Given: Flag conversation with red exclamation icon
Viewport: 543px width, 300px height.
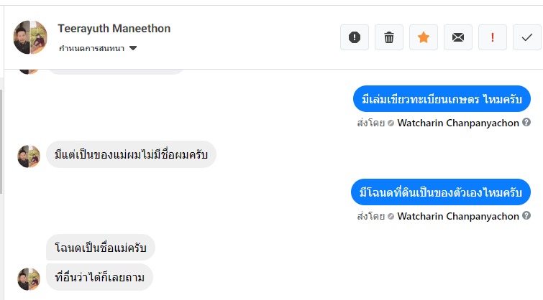Looking at the screenshot, I should pyautogui.click(x=493, y=38).
